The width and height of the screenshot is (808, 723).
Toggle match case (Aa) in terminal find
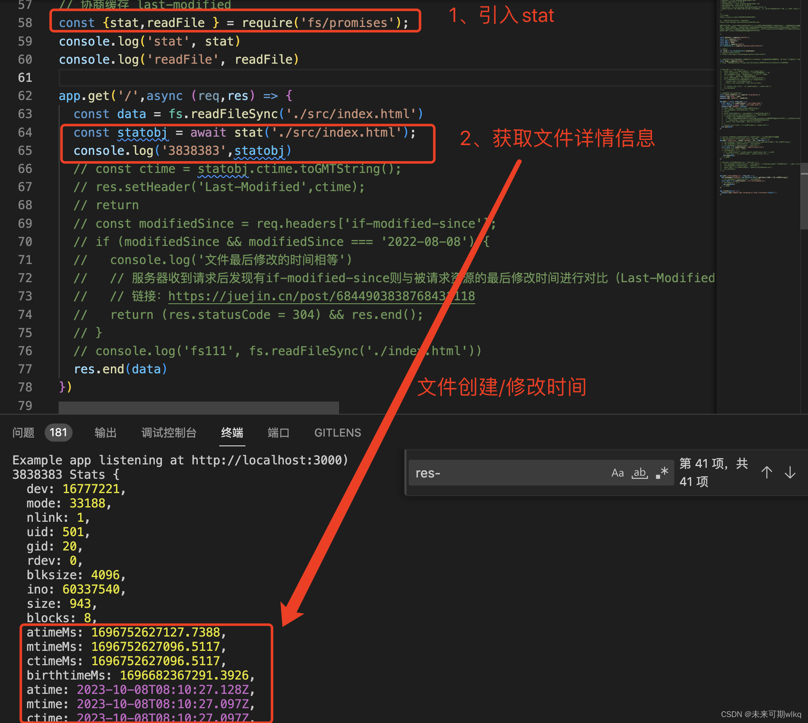(617, 473)
